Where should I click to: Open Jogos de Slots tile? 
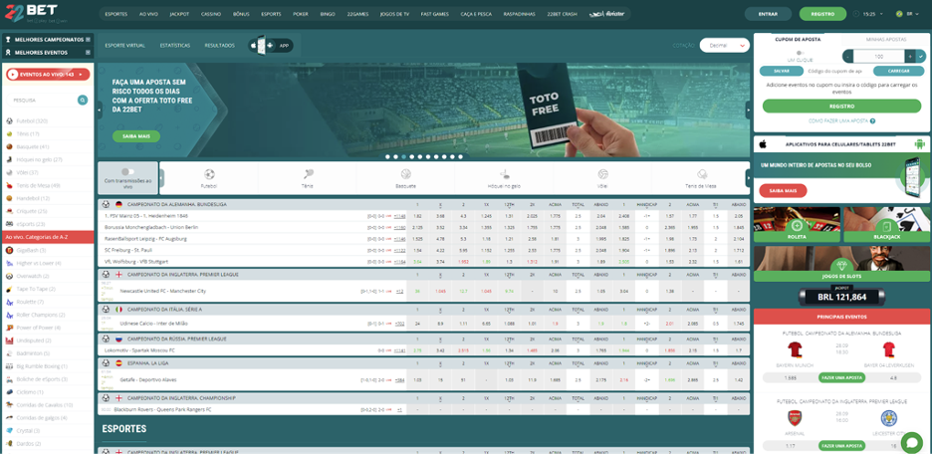coord(841,264)
